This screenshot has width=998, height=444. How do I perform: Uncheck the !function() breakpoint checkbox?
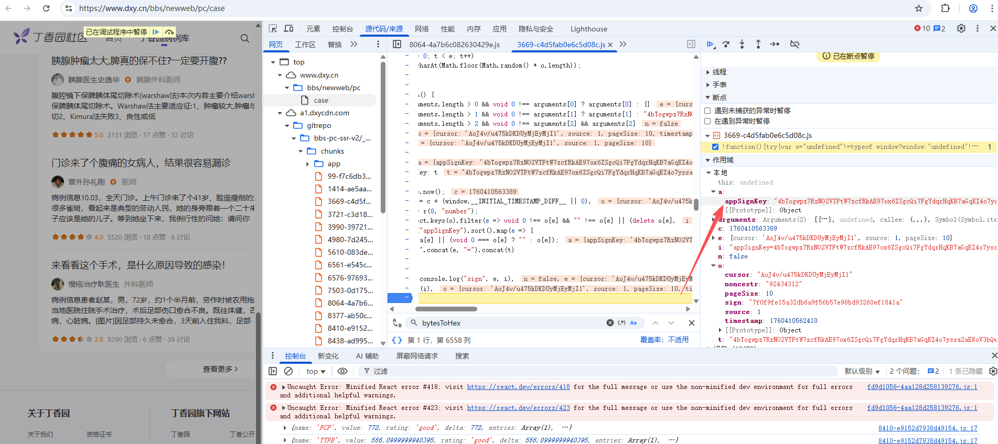715,147
